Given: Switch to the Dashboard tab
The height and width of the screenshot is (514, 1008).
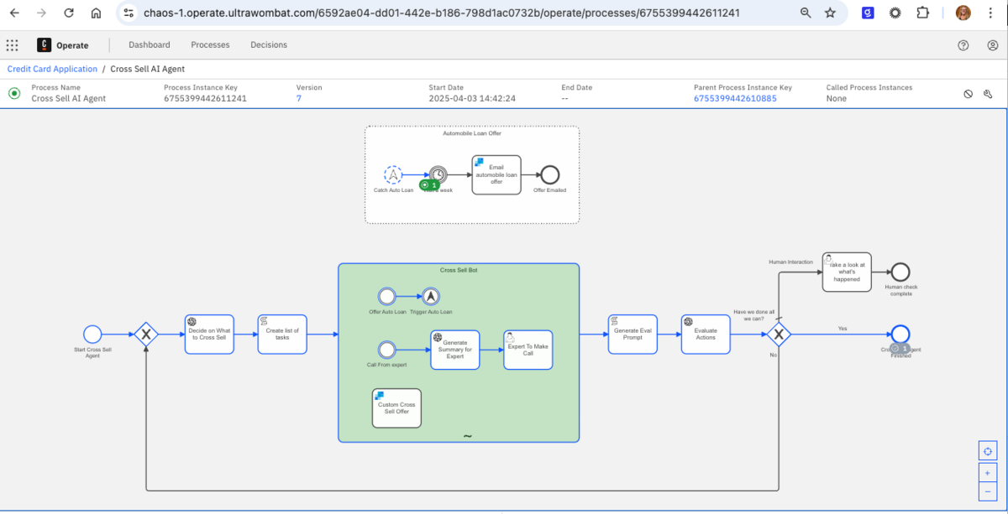Looking at the screenshot, I should pos(150,45).
